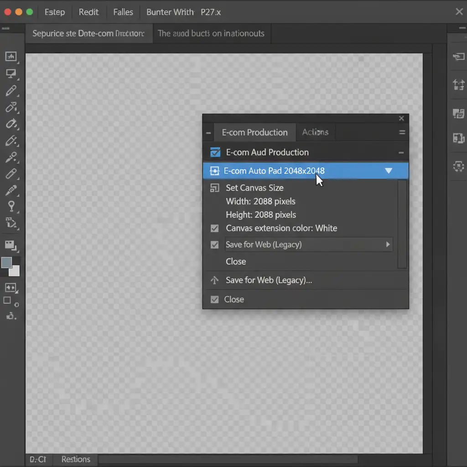Screen dimensions: 467x467
Task: Uncheck the Canvas extension color White checkbox
Action: point(214,228)
